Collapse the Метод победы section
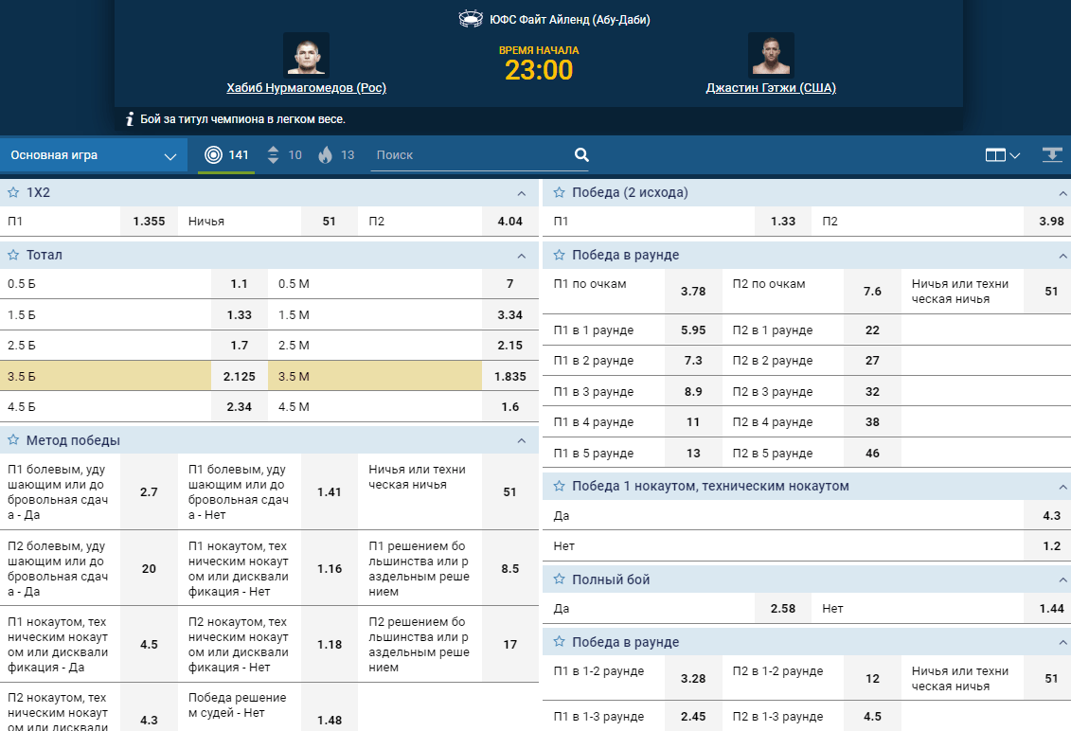The image size is (1071, 731). tap(522, 441)
